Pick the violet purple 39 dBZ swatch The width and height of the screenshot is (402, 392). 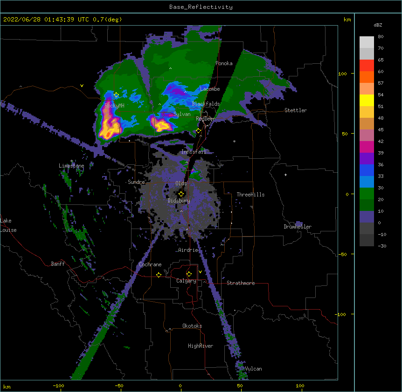point(367,158)
